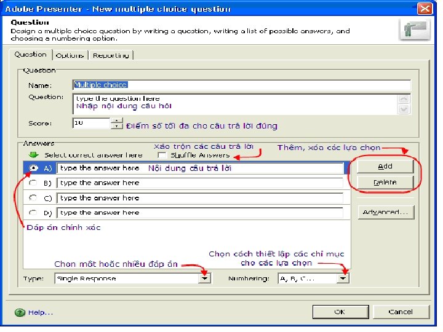Image resolution: width=443 pixels, height=332 pixels.
Task: Click the Name field containing Multiple choice
Action: 242,85
